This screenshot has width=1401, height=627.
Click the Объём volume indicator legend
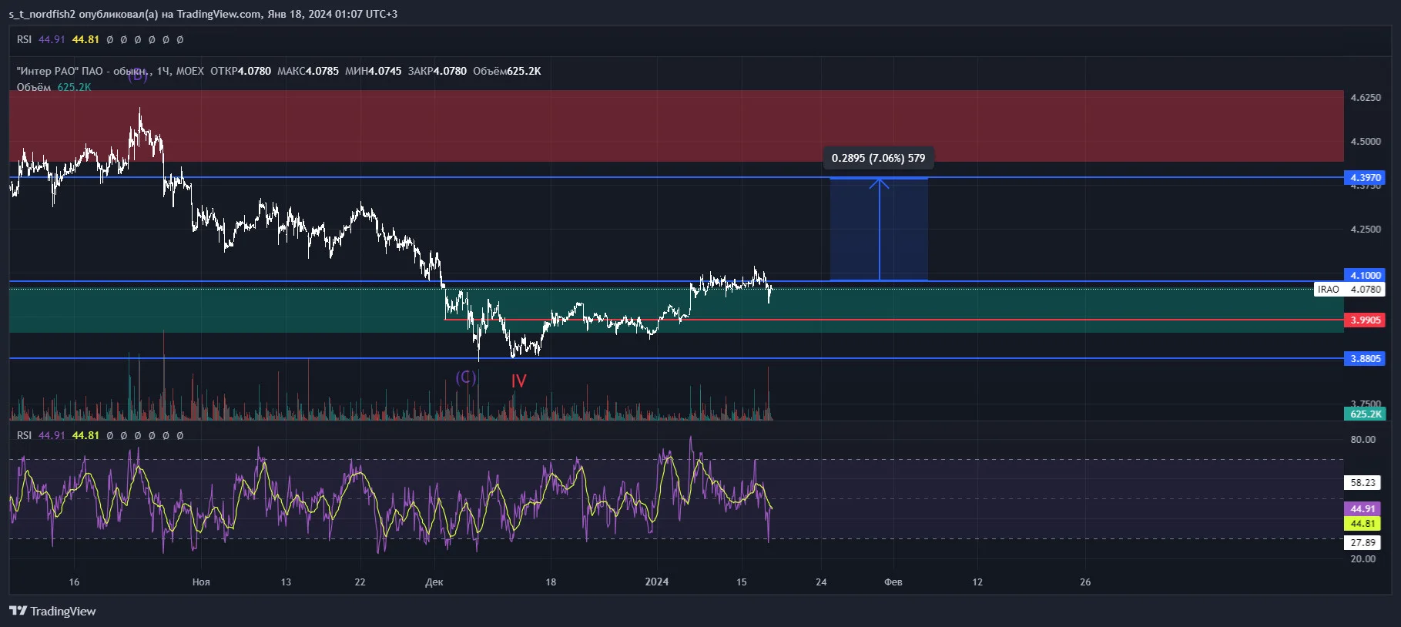(34, 87)
